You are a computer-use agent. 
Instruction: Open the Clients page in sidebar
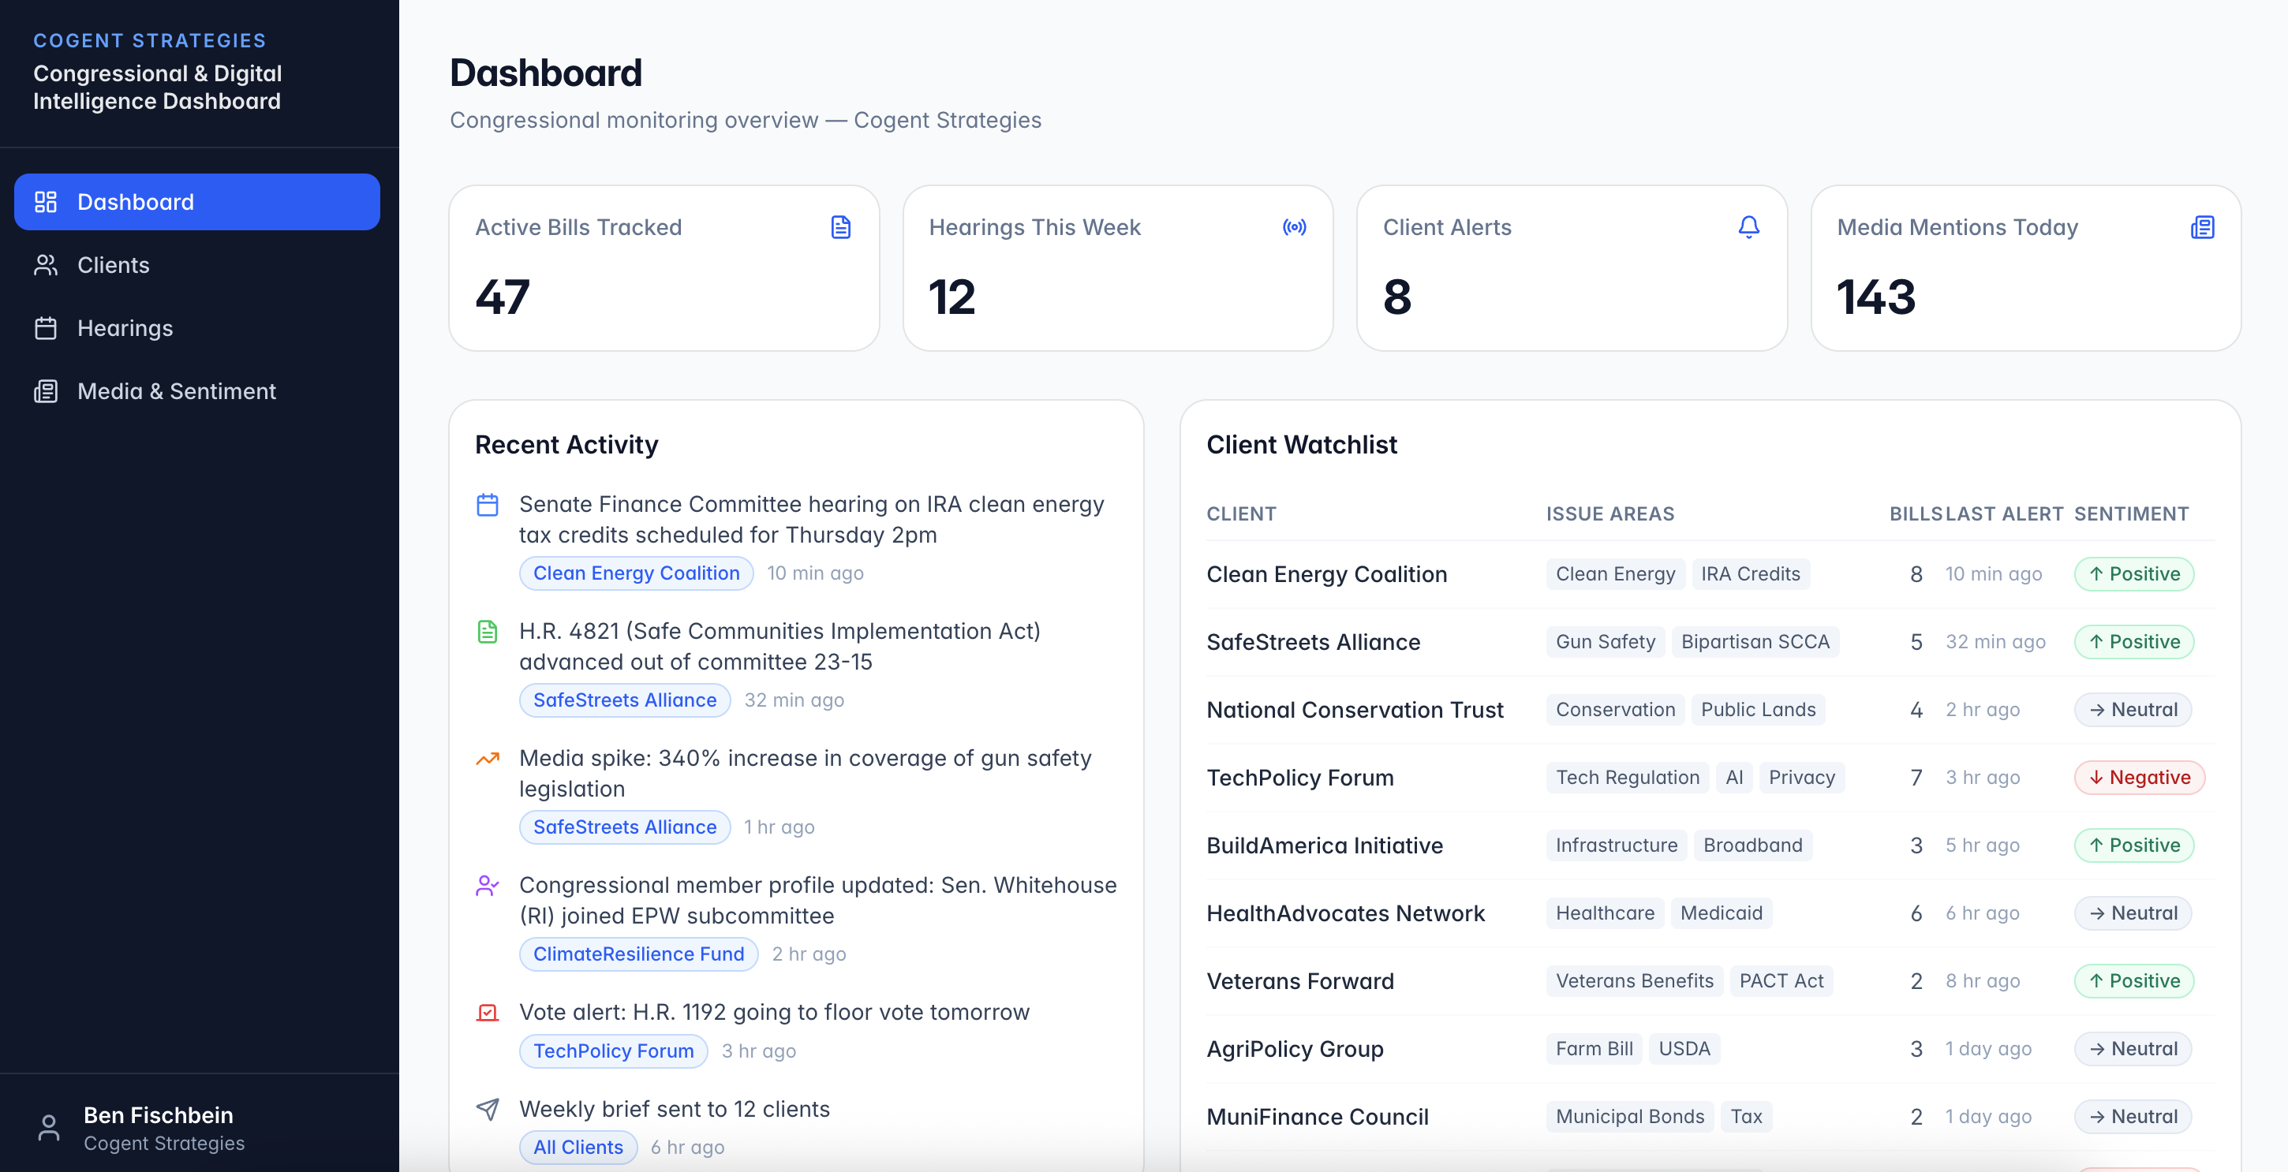(113, 264)
